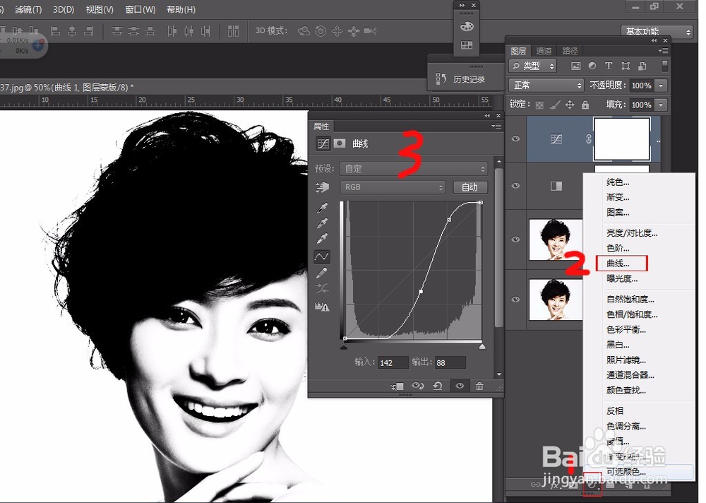Click the 3D slide mode icon

coord(354,31)
